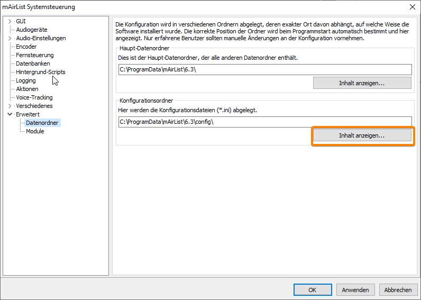
Task: Select the Module sub-item under Erweitert
Action: coord(35,131)
